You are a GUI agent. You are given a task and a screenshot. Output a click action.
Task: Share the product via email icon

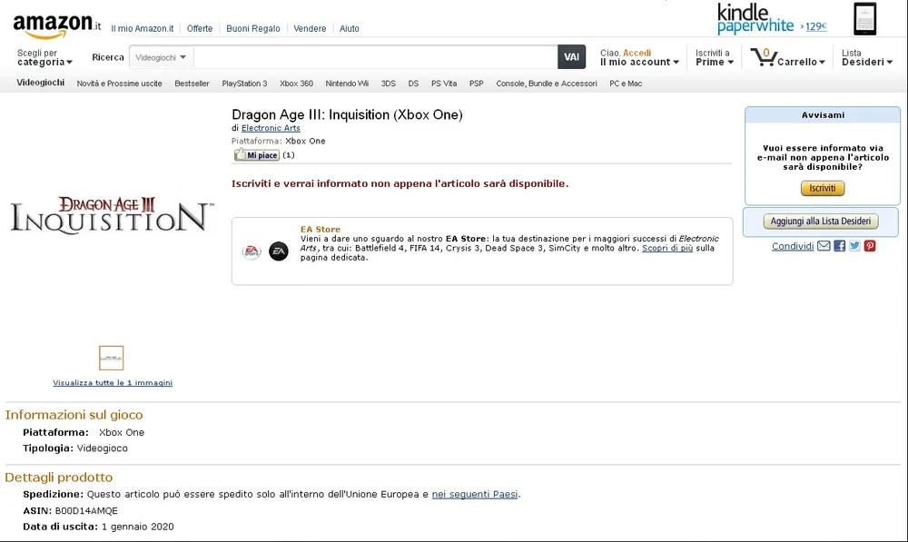tap(824, 246)
